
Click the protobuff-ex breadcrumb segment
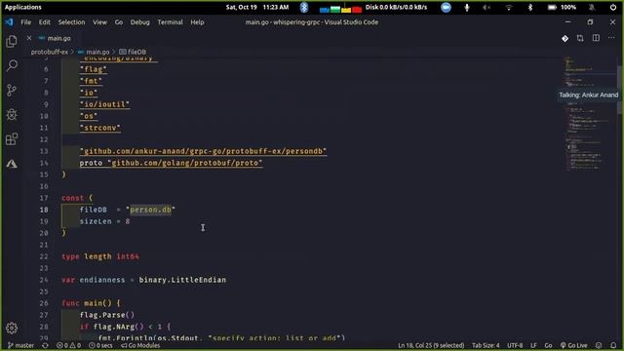(x=50, y=52)
